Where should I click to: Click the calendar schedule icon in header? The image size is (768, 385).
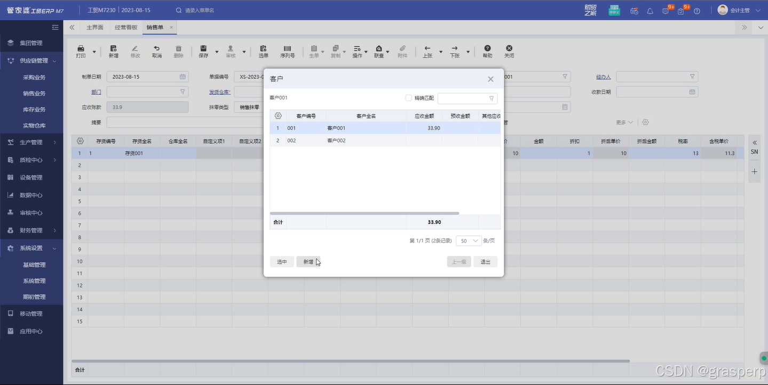click(634, 11)
